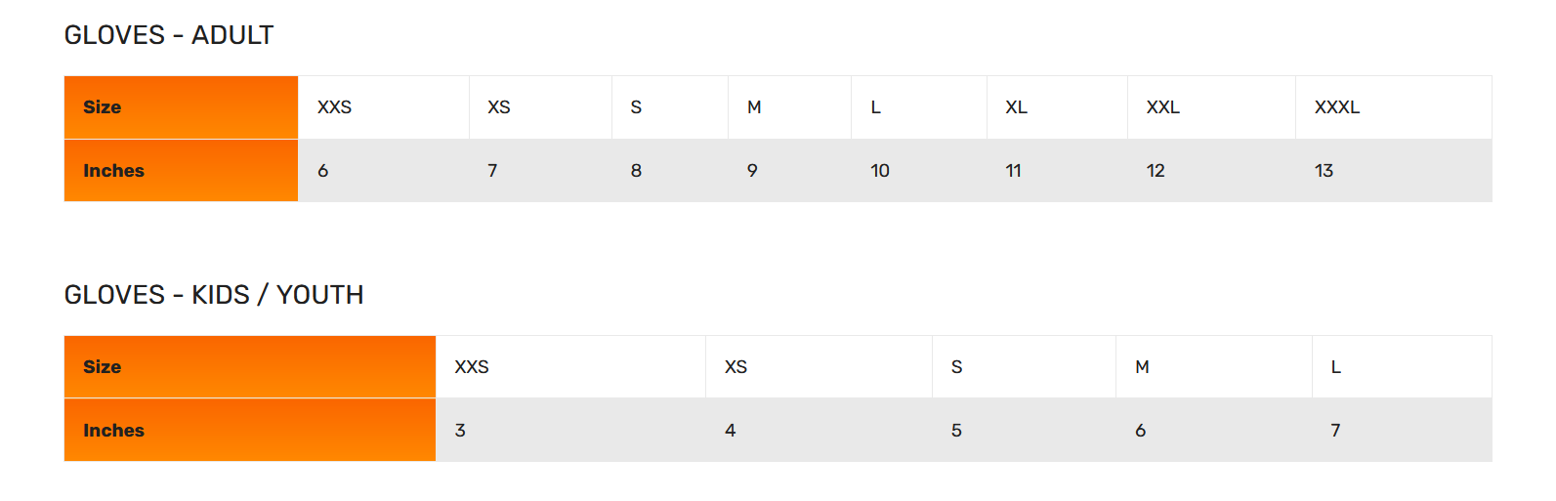Click the orange Size header of the adult table
Screen dimensions: 1556x501
(181, 107)
